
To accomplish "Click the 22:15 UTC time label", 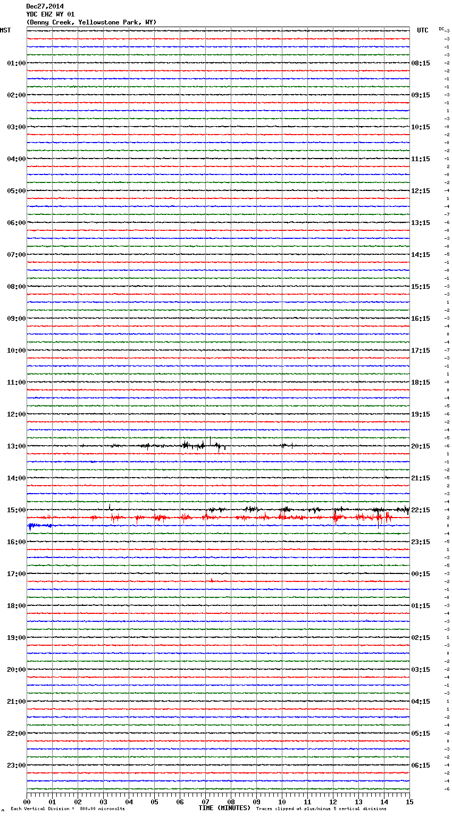I will 421,510.
